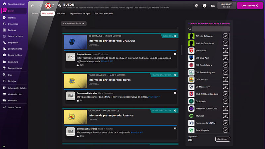Follow Alfredo Talavera
Viewport: 265px width, 149px height.
225,36
